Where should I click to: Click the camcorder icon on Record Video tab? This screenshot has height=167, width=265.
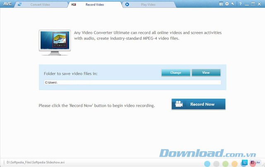tap(74, 5)
